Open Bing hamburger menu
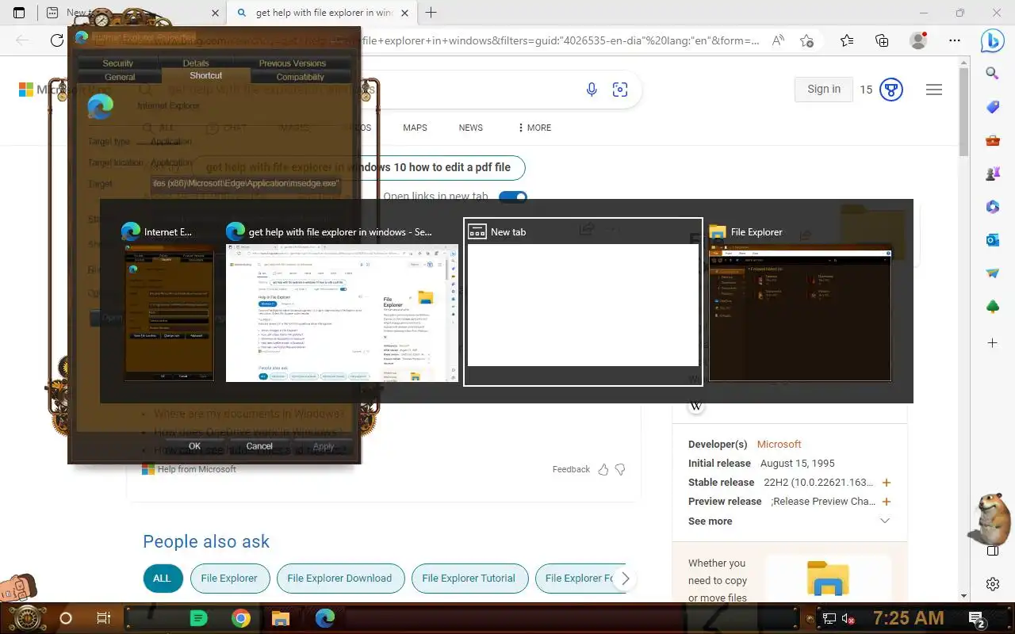This screenshot has width=1015, height=634. coord(934,90)
